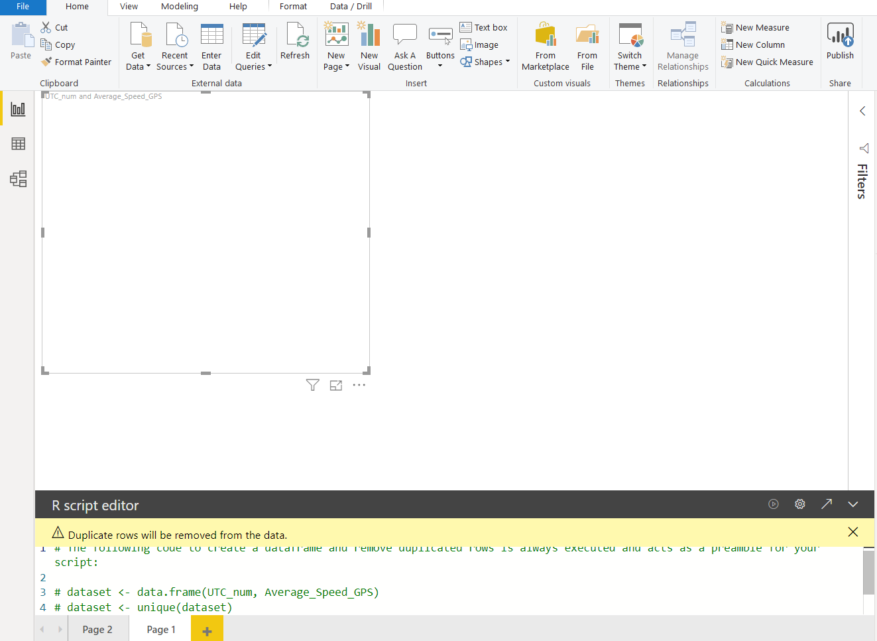Select the Home ribbon tab
This screenshot has height=641, width=877.
point(77,7)
